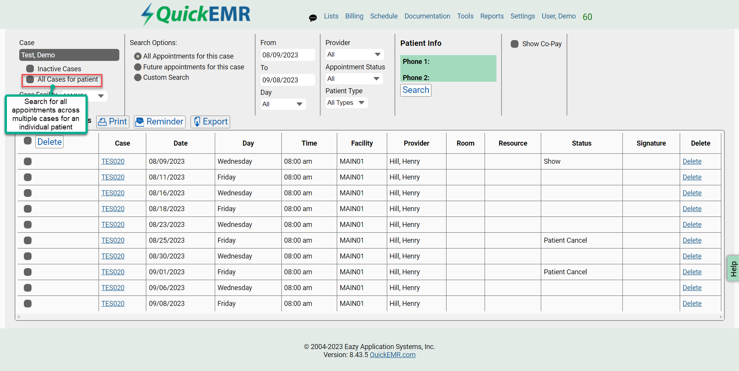Screen dimensions: 739x371
Task: Delete the 08/23/2023 appointment via row link
Action: [x=692, y=225]
